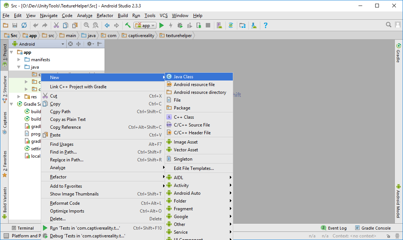Click the Forward navigation arrow
This screenshot has height=240, width=403.
[116, 25]
